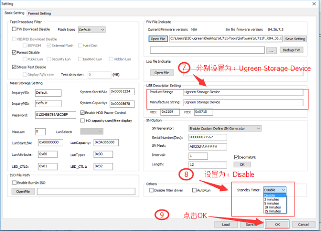Screen dimensions: 321x231
Task: Expand the SN Generator combo box
Action: pos(225,128)
